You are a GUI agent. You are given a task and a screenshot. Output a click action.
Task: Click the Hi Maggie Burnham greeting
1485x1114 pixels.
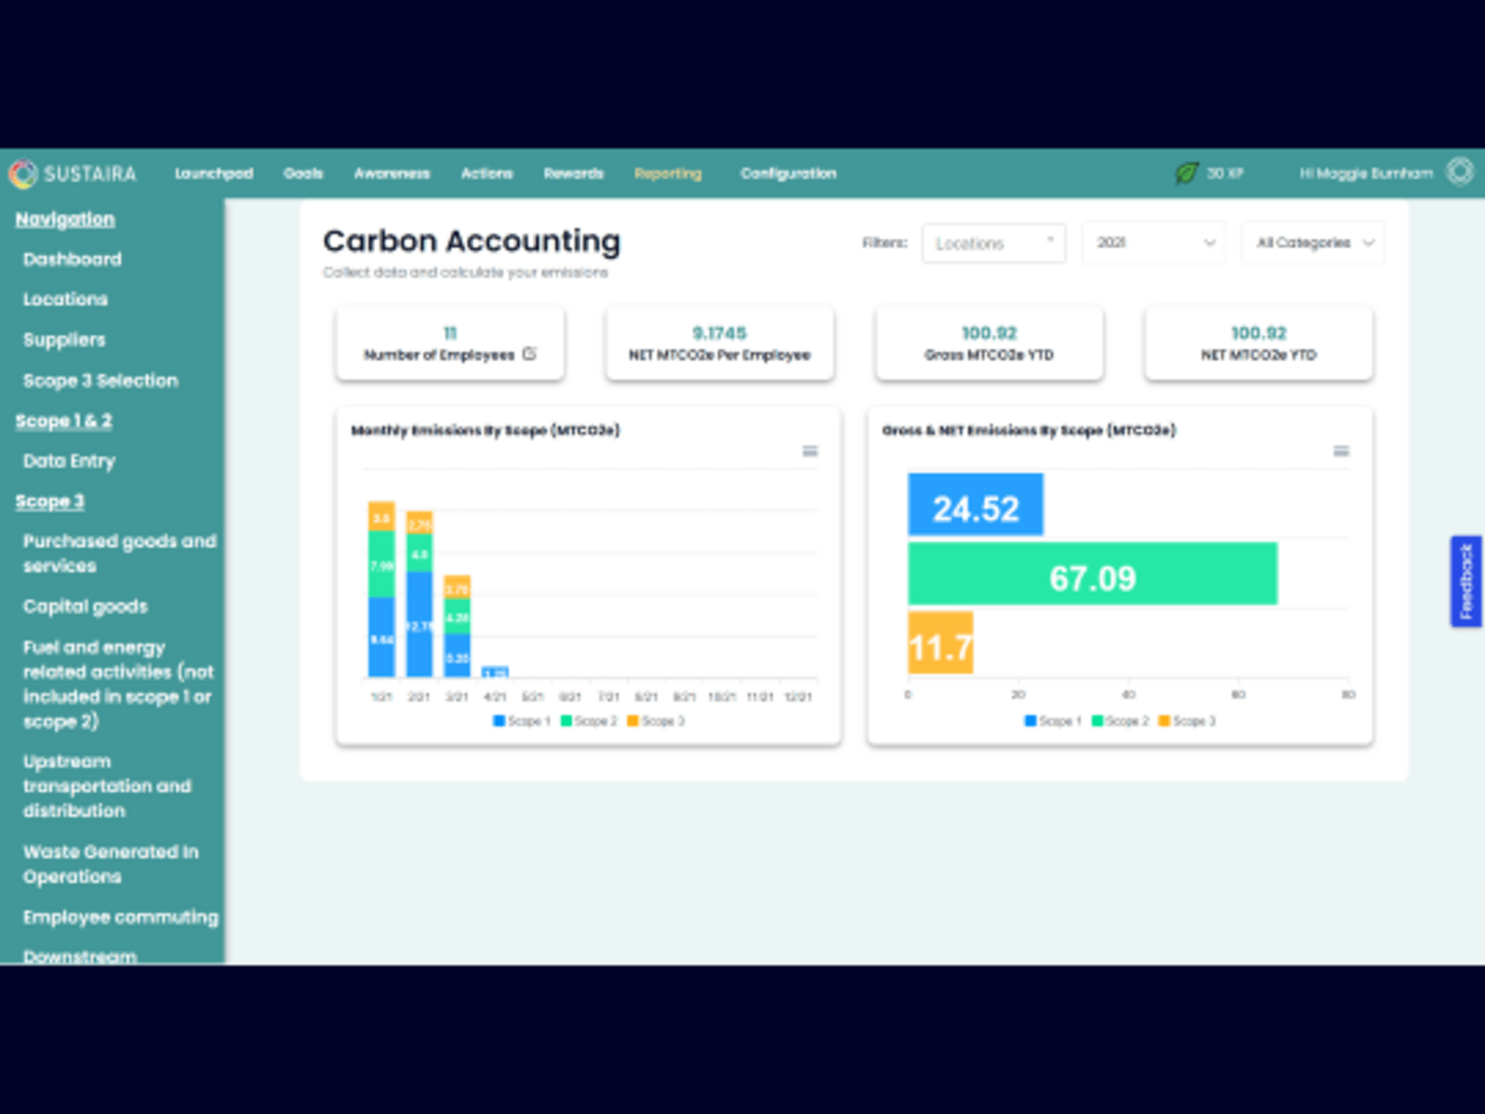tap(1365, 173)
